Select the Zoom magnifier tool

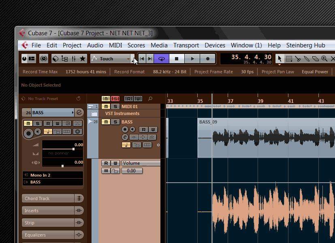click(324, 59)
